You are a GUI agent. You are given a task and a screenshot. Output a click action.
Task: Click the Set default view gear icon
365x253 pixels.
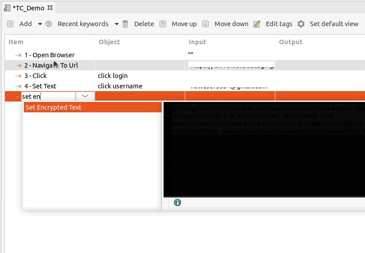pyautogui.click(x=301, y=24)
